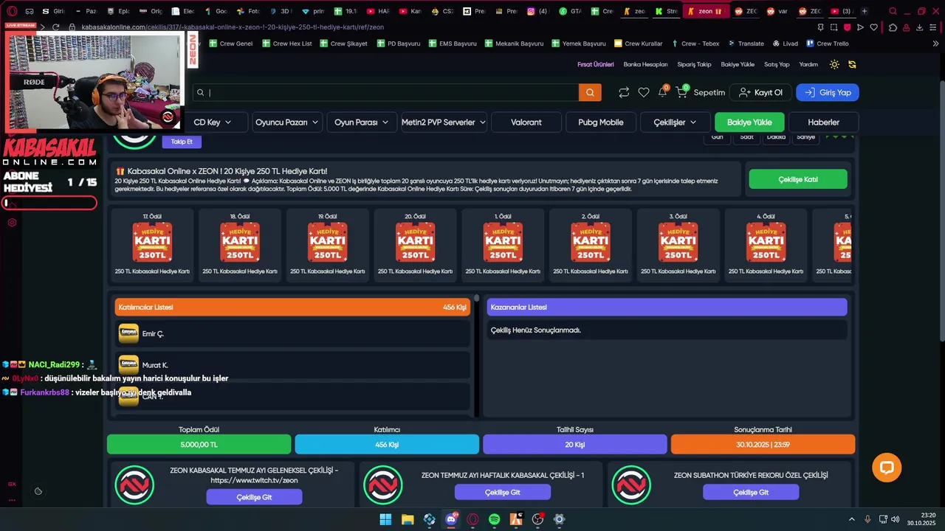
Task: Open the compare arrows icon beside search
Action: tap(624, 92)
